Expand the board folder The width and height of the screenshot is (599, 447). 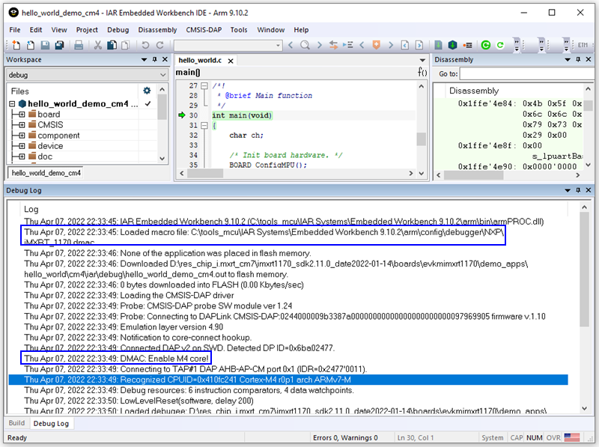[22, 115]
